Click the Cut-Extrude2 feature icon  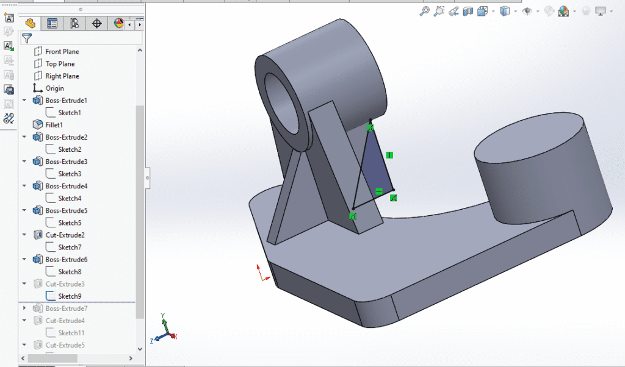click(38, 235)
